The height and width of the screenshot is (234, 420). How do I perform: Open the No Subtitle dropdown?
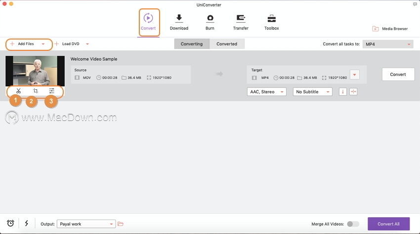313,92
